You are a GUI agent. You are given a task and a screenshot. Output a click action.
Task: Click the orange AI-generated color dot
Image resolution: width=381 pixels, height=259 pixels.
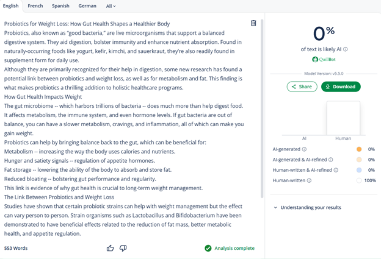click(359, 149)
